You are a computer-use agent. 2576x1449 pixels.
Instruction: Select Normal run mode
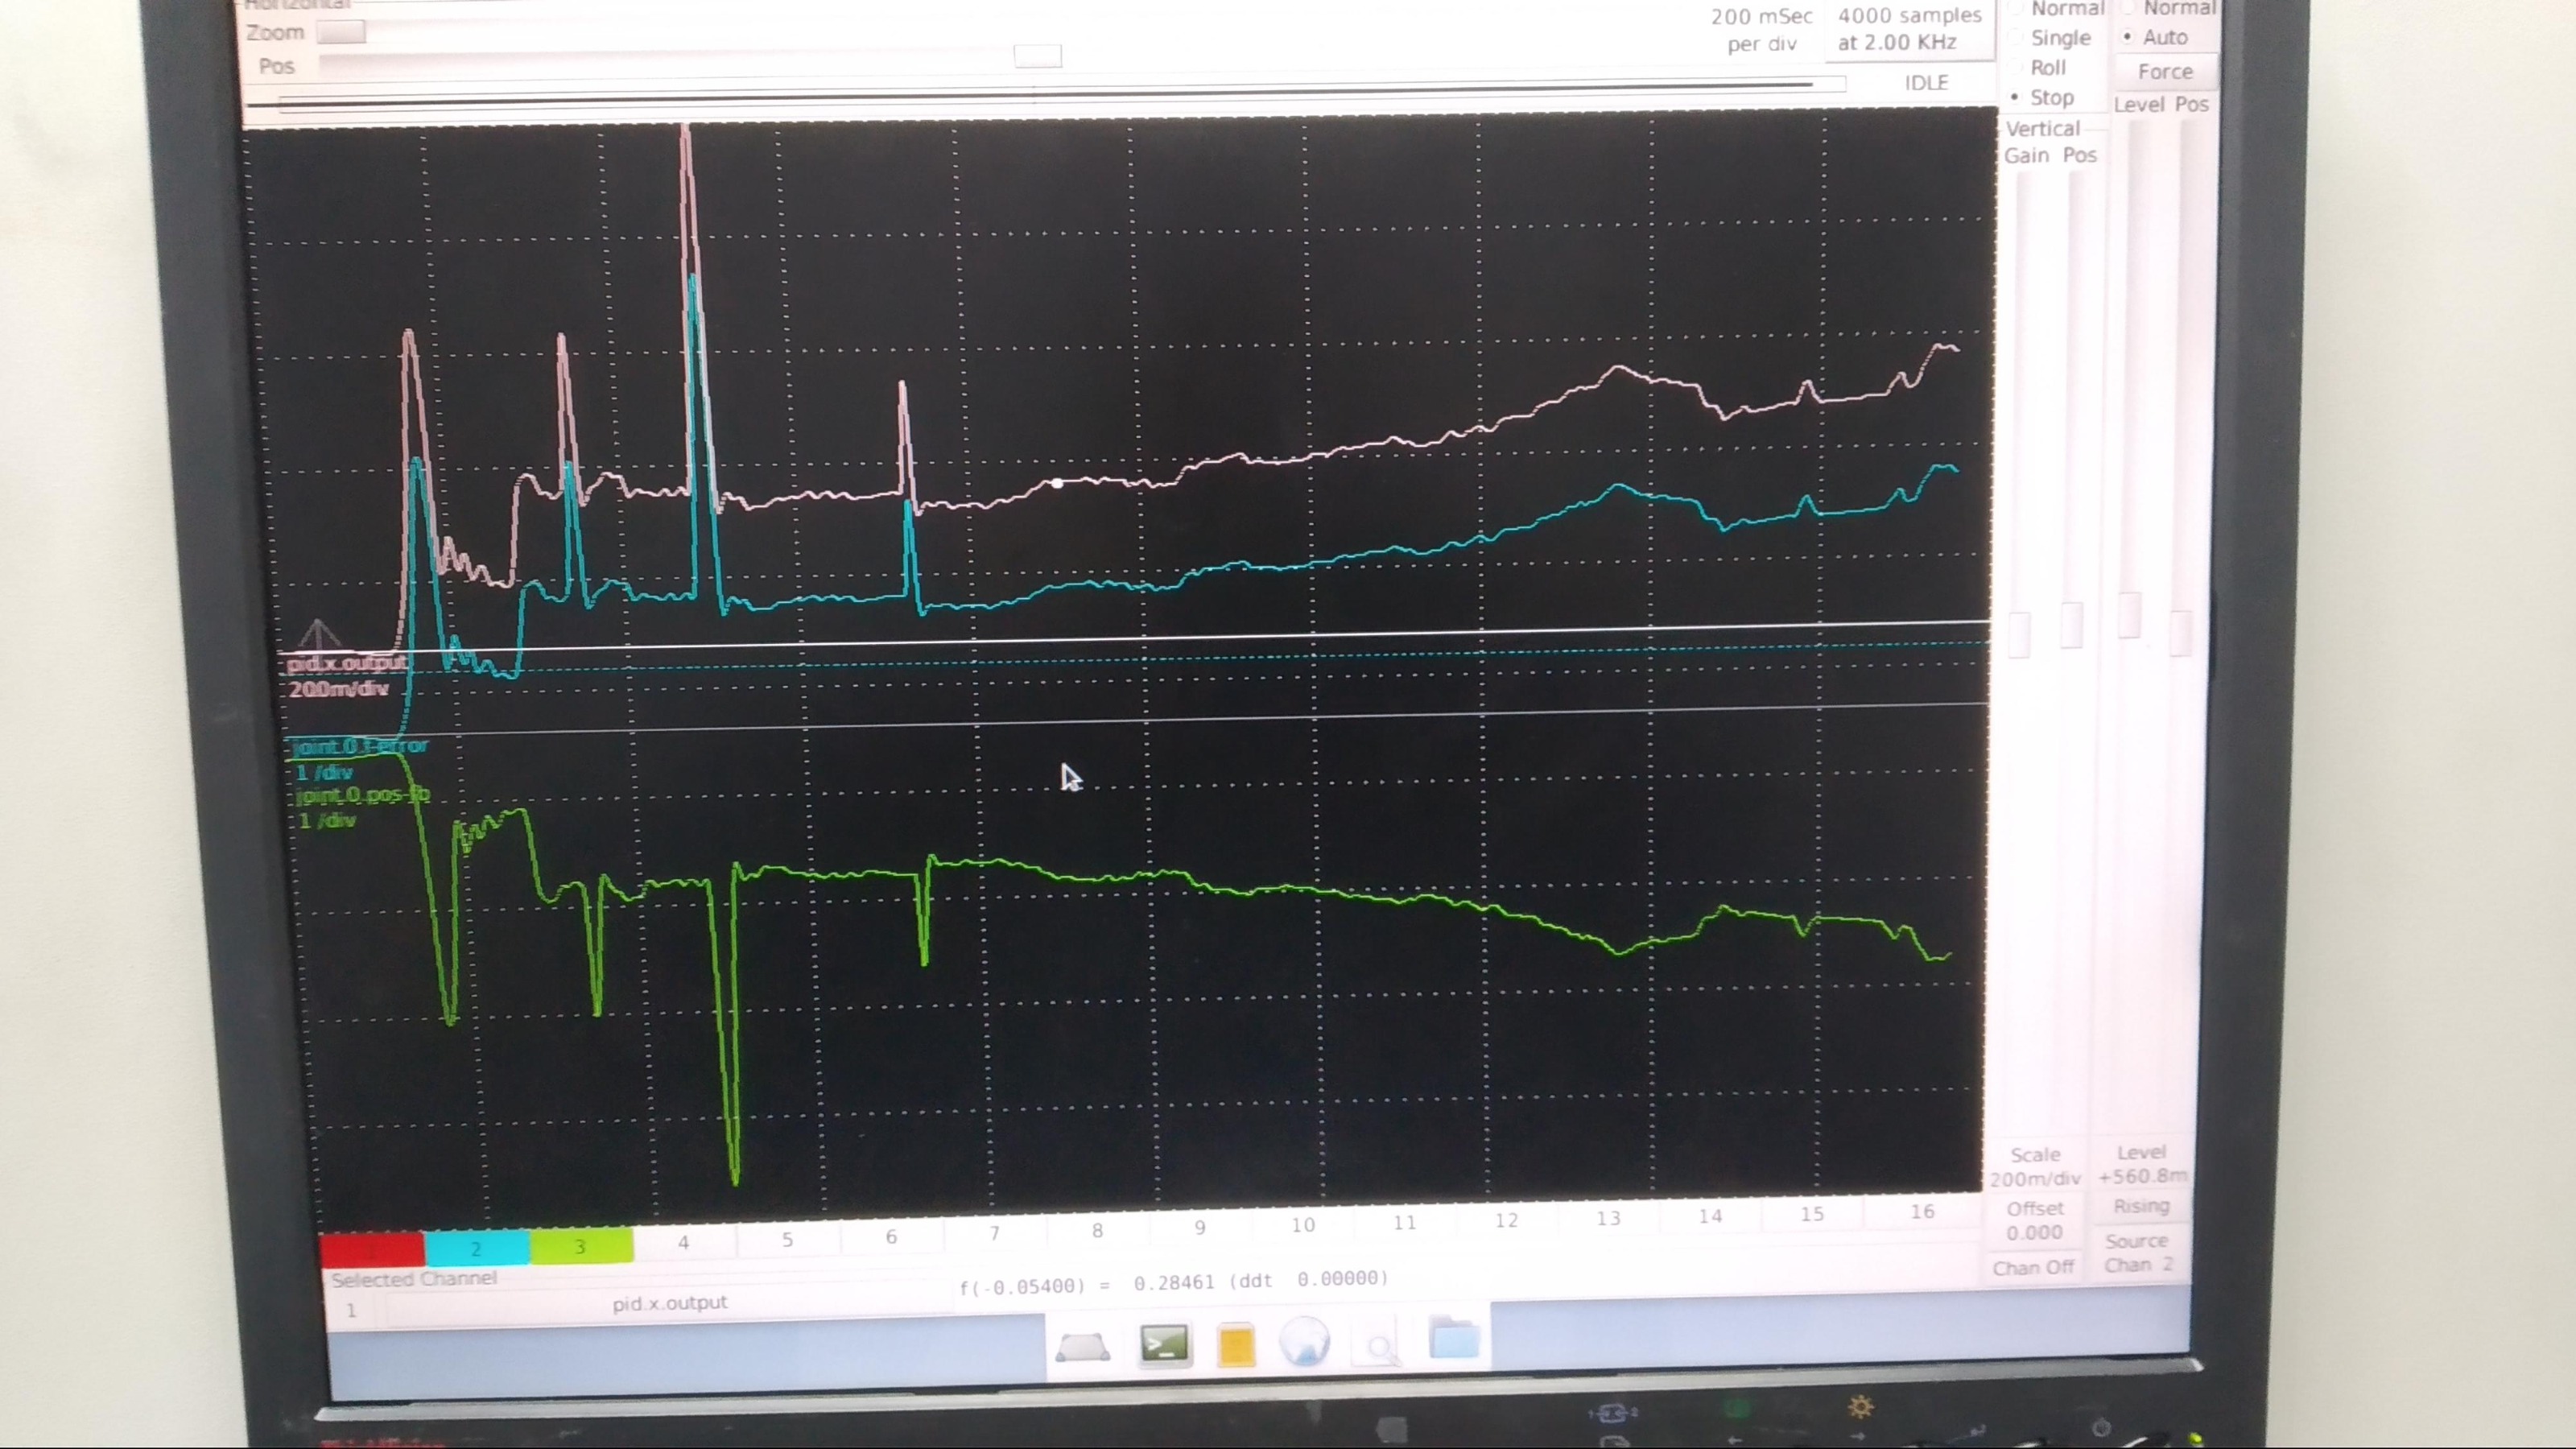(x=2056, y=9)
